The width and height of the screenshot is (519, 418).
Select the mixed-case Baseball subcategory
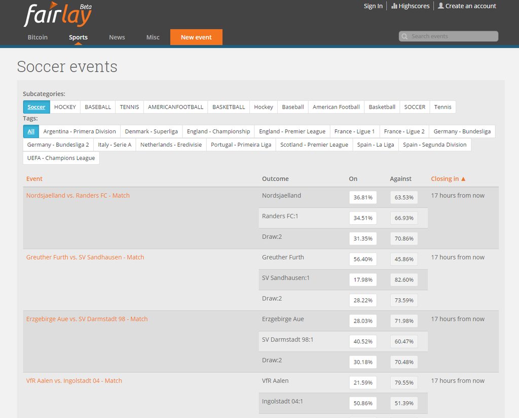(x=293, y=107)
